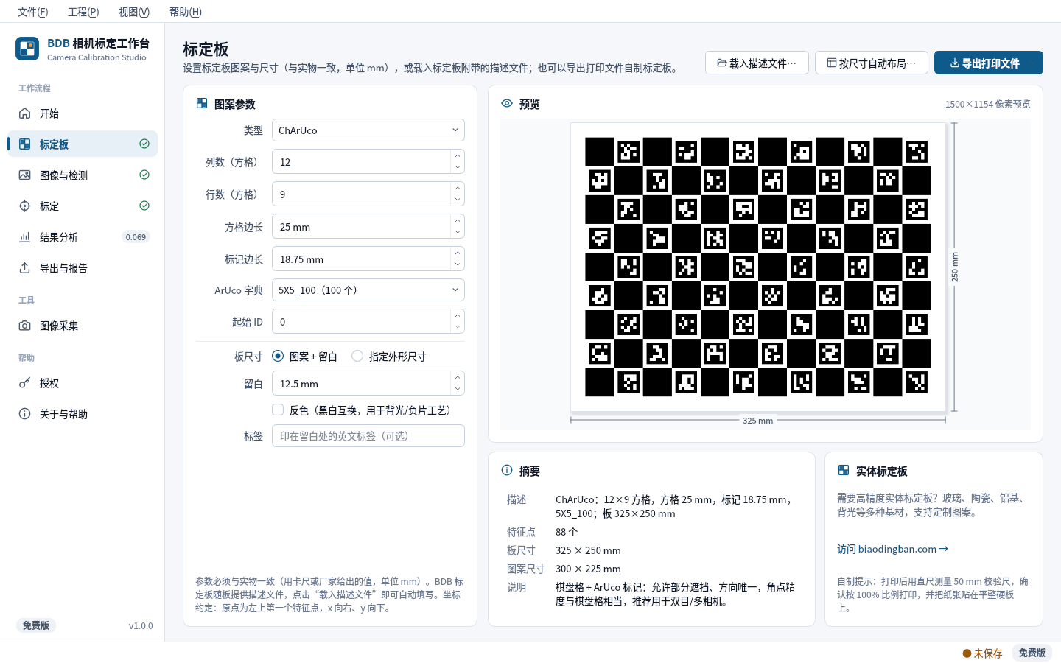1061x663 pixels.
Task: Open the 结果分析 bar chart icon
Action: pos(25,237)
